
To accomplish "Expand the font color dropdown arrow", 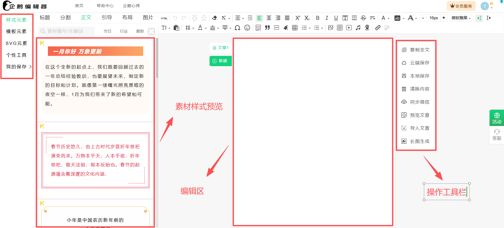I will click(x=389, y=18).
